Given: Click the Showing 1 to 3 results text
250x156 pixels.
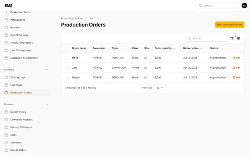Looking at the screenshot, I should 80,88.
